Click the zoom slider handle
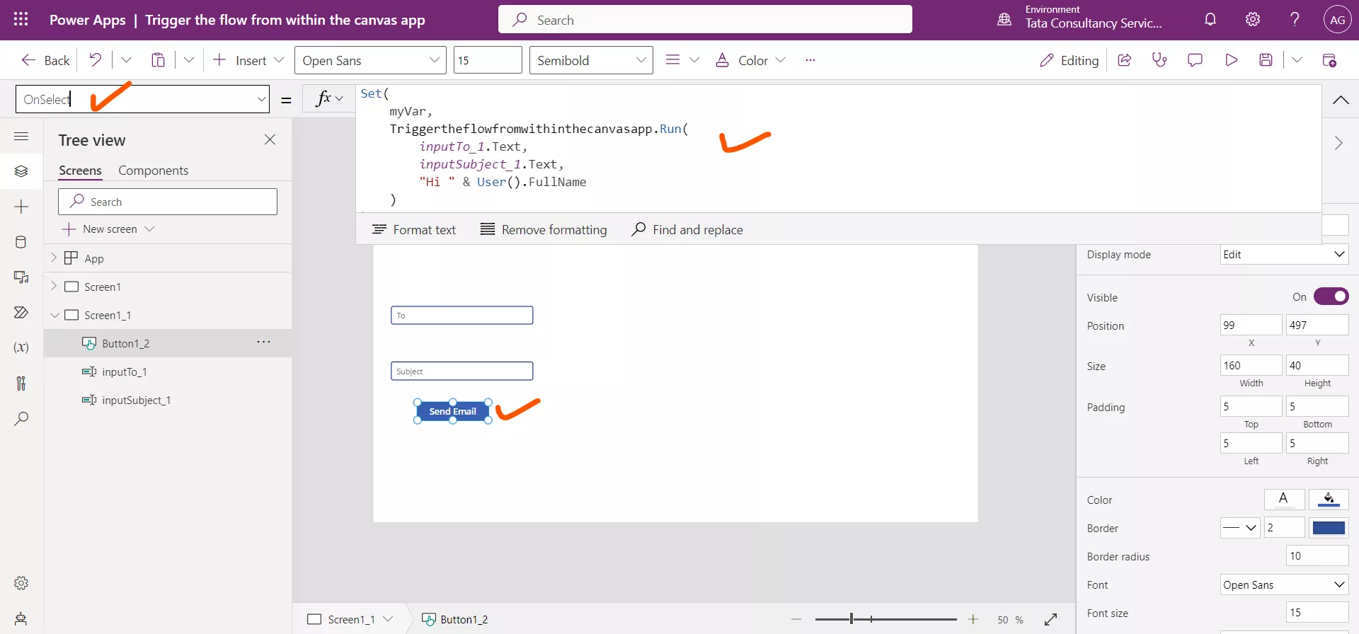This screenshot has height=634, width=1359. pos(851,619)
